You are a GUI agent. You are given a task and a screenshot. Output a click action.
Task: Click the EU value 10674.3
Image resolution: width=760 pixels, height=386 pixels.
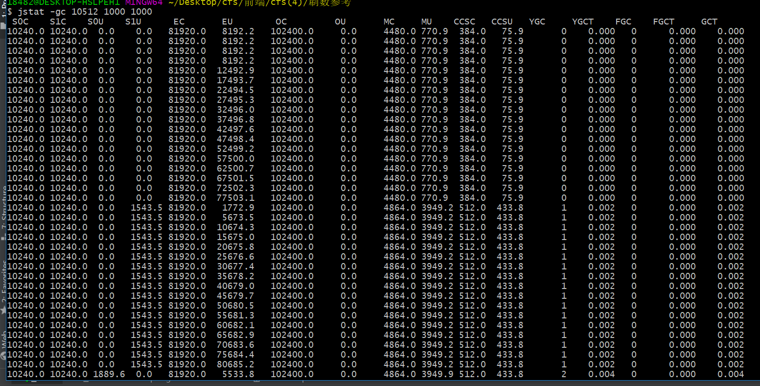coord(236,227)
